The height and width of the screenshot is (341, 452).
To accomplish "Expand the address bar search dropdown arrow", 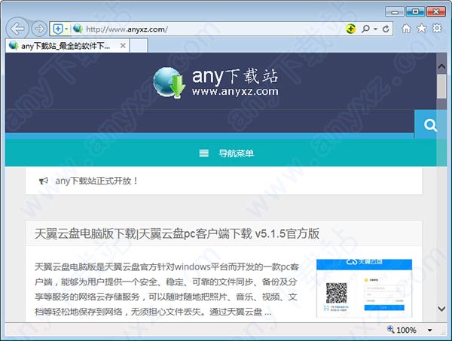I will (x=375, y=29).
